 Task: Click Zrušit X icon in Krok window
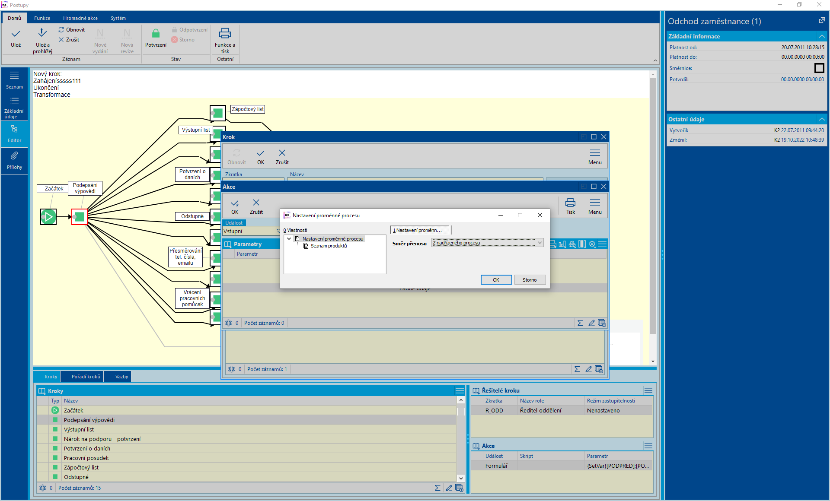[282, 153]
